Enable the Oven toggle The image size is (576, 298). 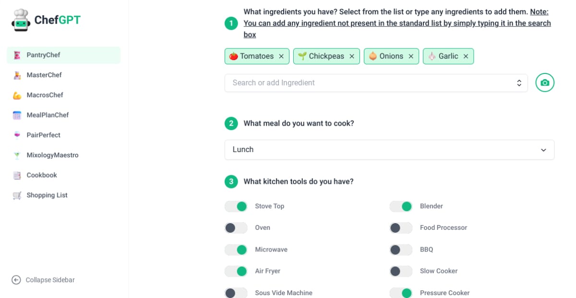click(x=236, y=227)
